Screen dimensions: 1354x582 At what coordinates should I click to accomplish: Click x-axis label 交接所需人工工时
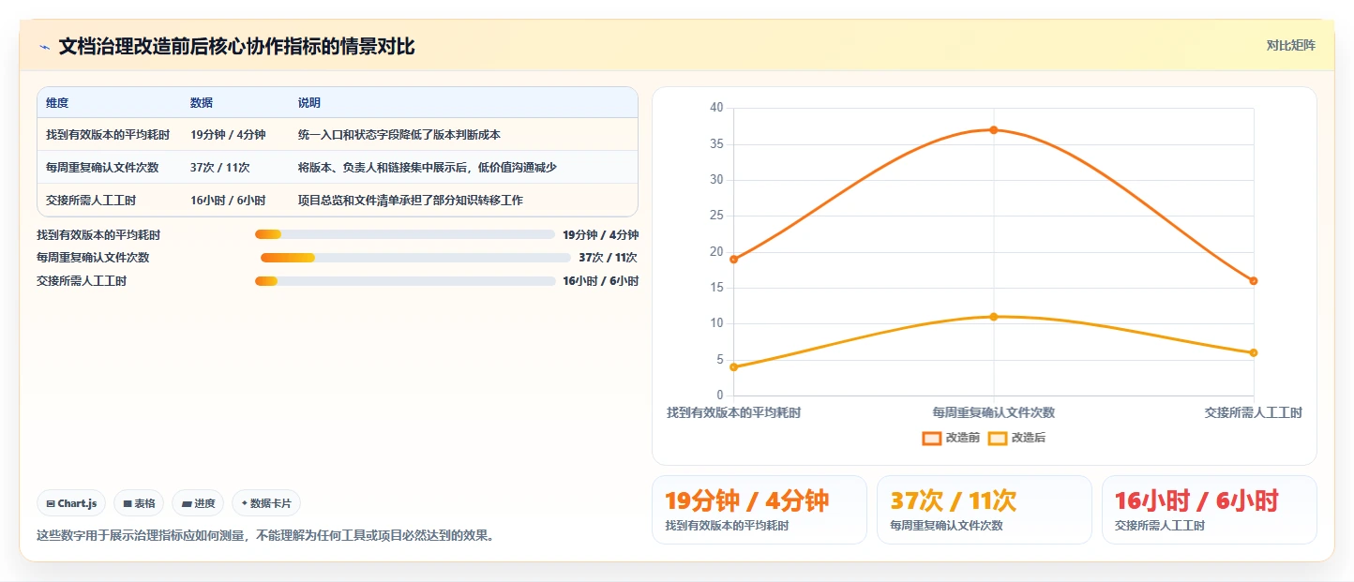click(1254, 412)
